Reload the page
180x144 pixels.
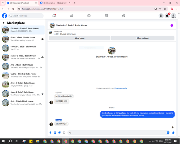pos(13,9)
